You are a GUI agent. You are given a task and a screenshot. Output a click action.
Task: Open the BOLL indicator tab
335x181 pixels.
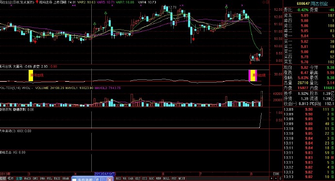pos(166,179)
